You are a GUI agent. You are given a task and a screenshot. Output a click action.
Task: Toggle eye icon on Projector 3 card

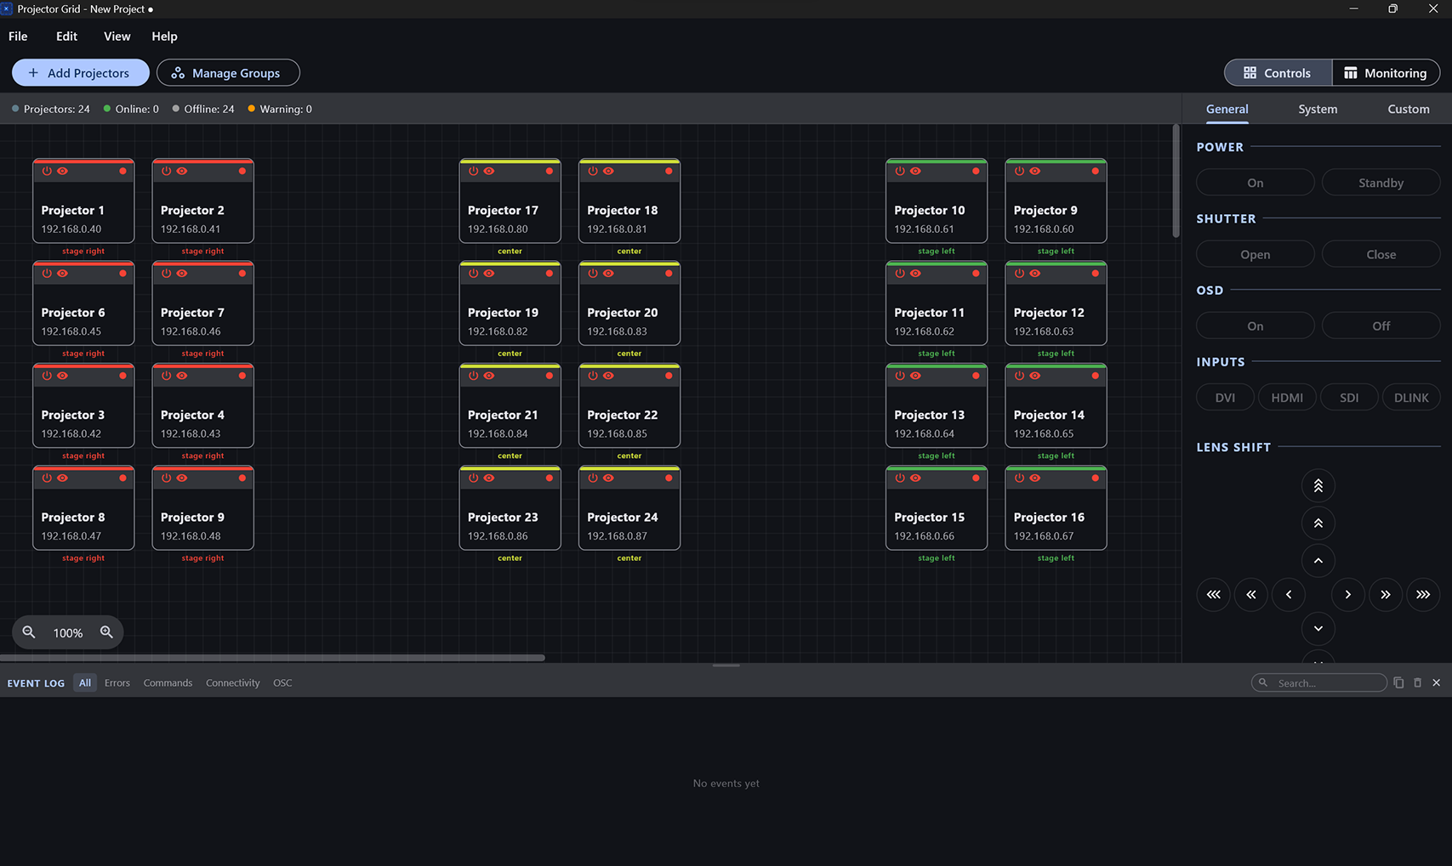[62, 376]
